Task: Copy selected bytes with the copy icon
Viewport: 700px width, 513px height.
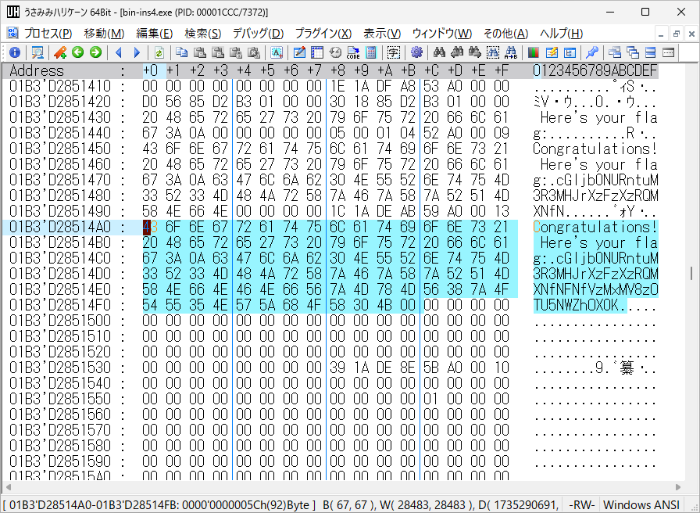Action: tap(180, 53)
